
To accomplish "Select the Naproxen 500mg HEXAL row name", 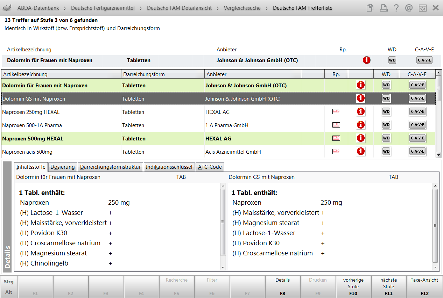I will pos(33,139).
